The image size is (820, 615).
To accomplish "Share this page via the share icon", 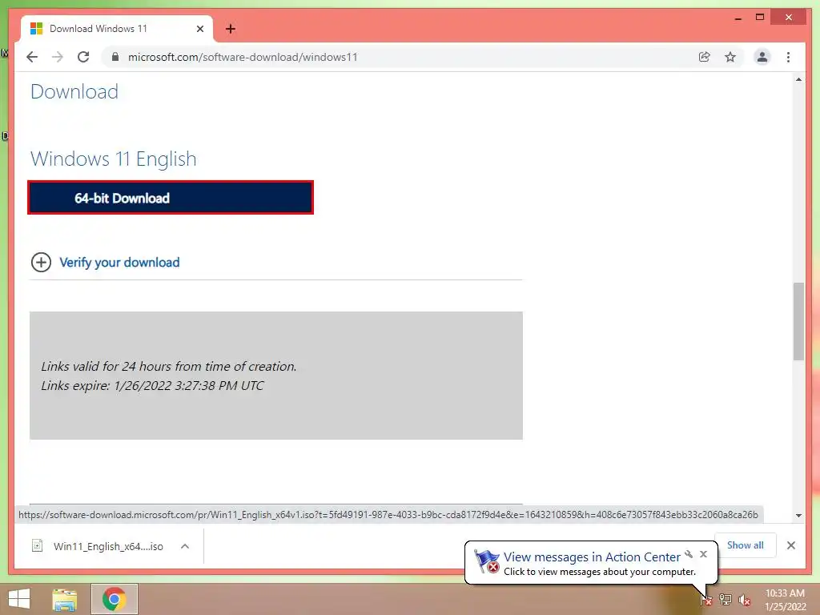I will (705, 57).
